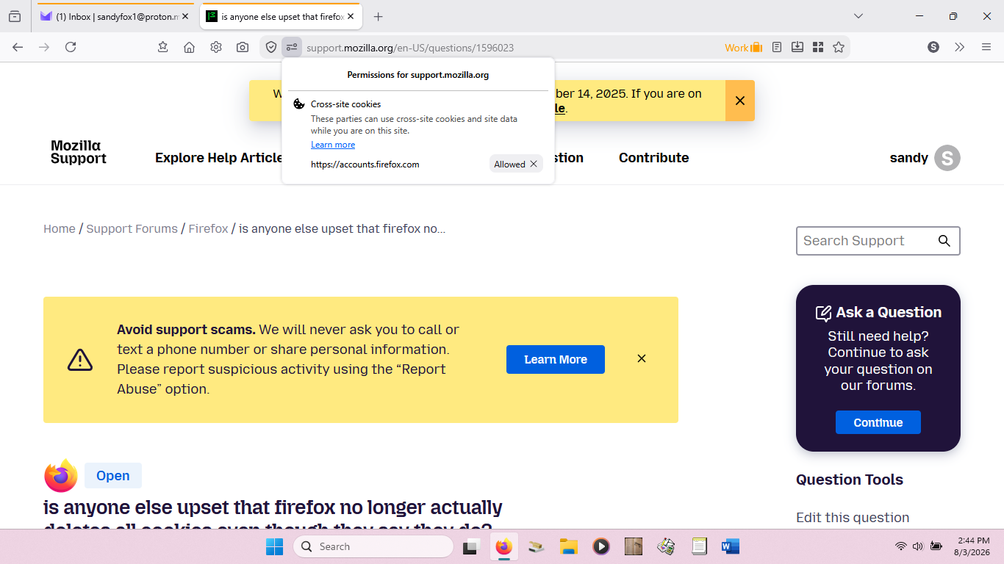Remove the Allowed permission for accounts.firefox.com

[x=534, y=164]
